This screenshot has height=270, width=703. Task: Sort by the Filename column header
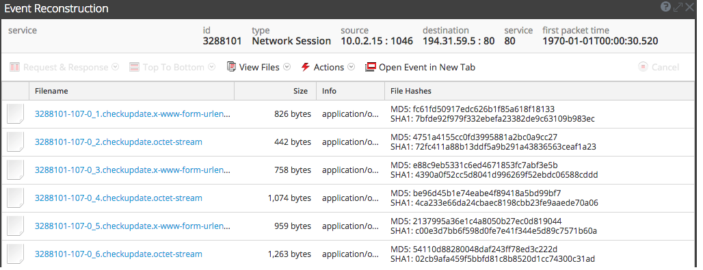pos(132,91)
